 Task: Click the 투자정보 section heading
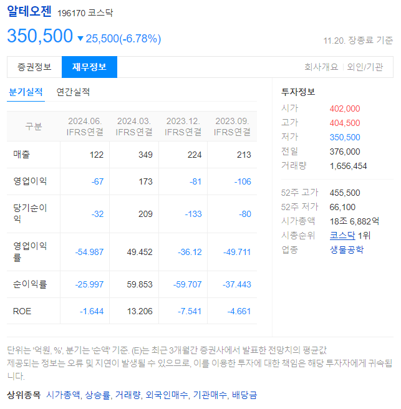click(x=298, y=92)
